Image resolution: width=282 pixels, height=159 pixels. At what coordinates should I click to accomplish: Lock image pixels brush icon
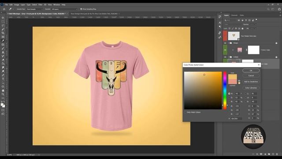click(x=233, y=28)
